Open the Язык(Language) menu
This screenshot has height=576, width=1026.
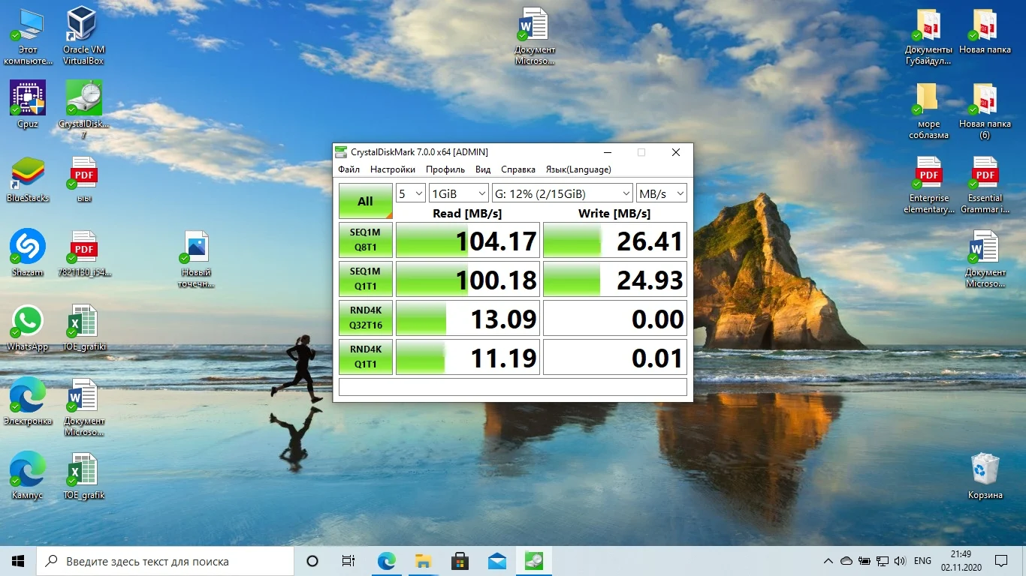point(578,169)
